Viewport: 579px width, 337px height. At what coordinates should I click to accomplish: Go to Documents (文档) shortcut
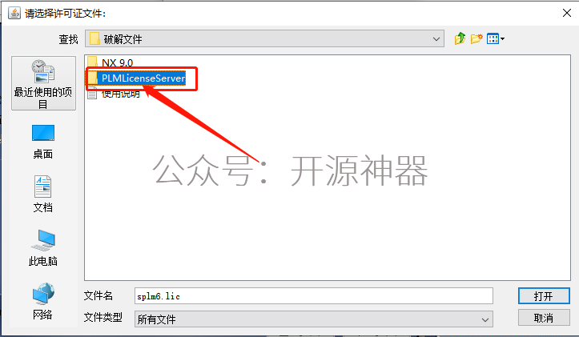click(x=43, y=194)
